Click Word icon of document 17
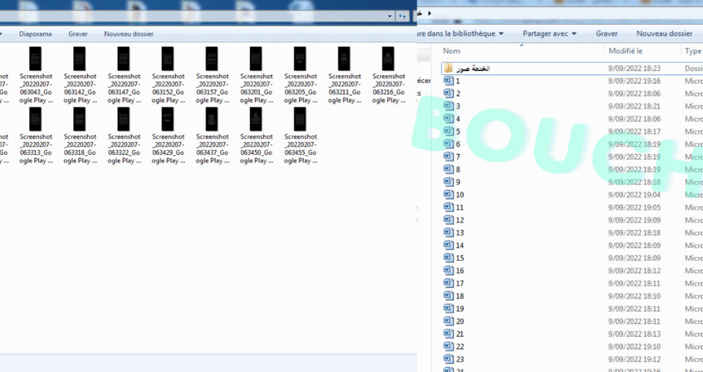Image resolution: width=703 pixels, height=372 pixels. tap(448, 283)
